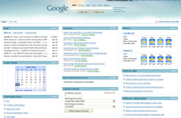Open the statravel.com gadget menu arrow
The width and height of the screenshot is (181, 118).
point(112,78)
